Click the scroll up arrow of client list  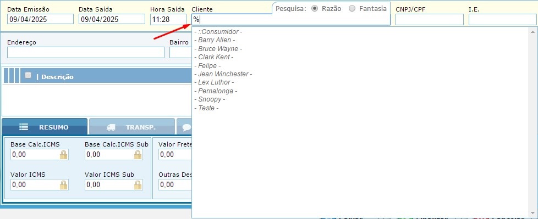pos(533,32)
